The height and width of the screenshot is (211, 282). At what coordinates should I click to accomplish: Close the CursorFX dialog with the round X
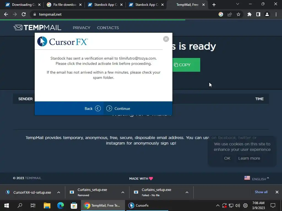click(166, 39)
